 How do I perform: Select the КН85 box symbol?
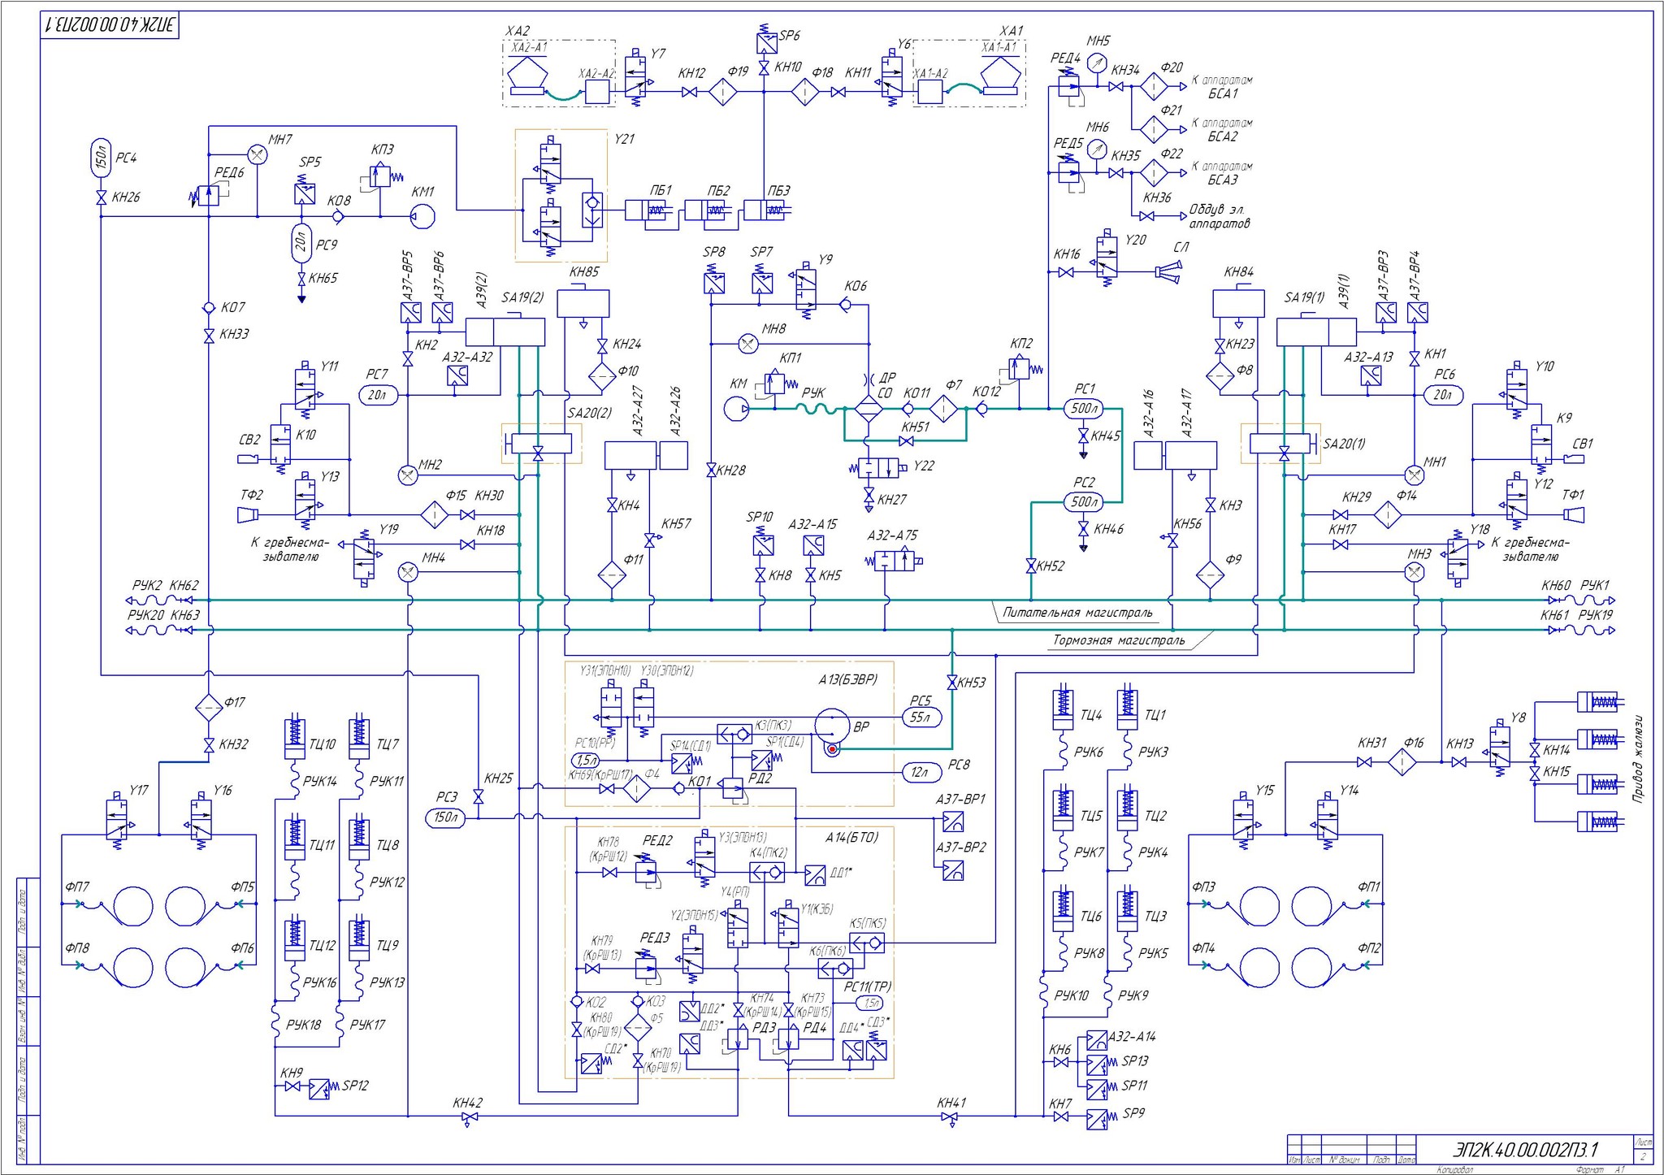pos(583,303)
